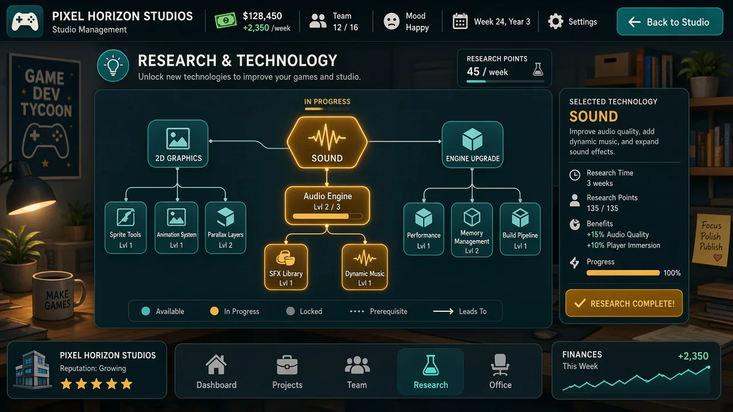Screen dimensions: 733x412
Task: Select the SFX Library Lvl 1 node
Action: 286,267
